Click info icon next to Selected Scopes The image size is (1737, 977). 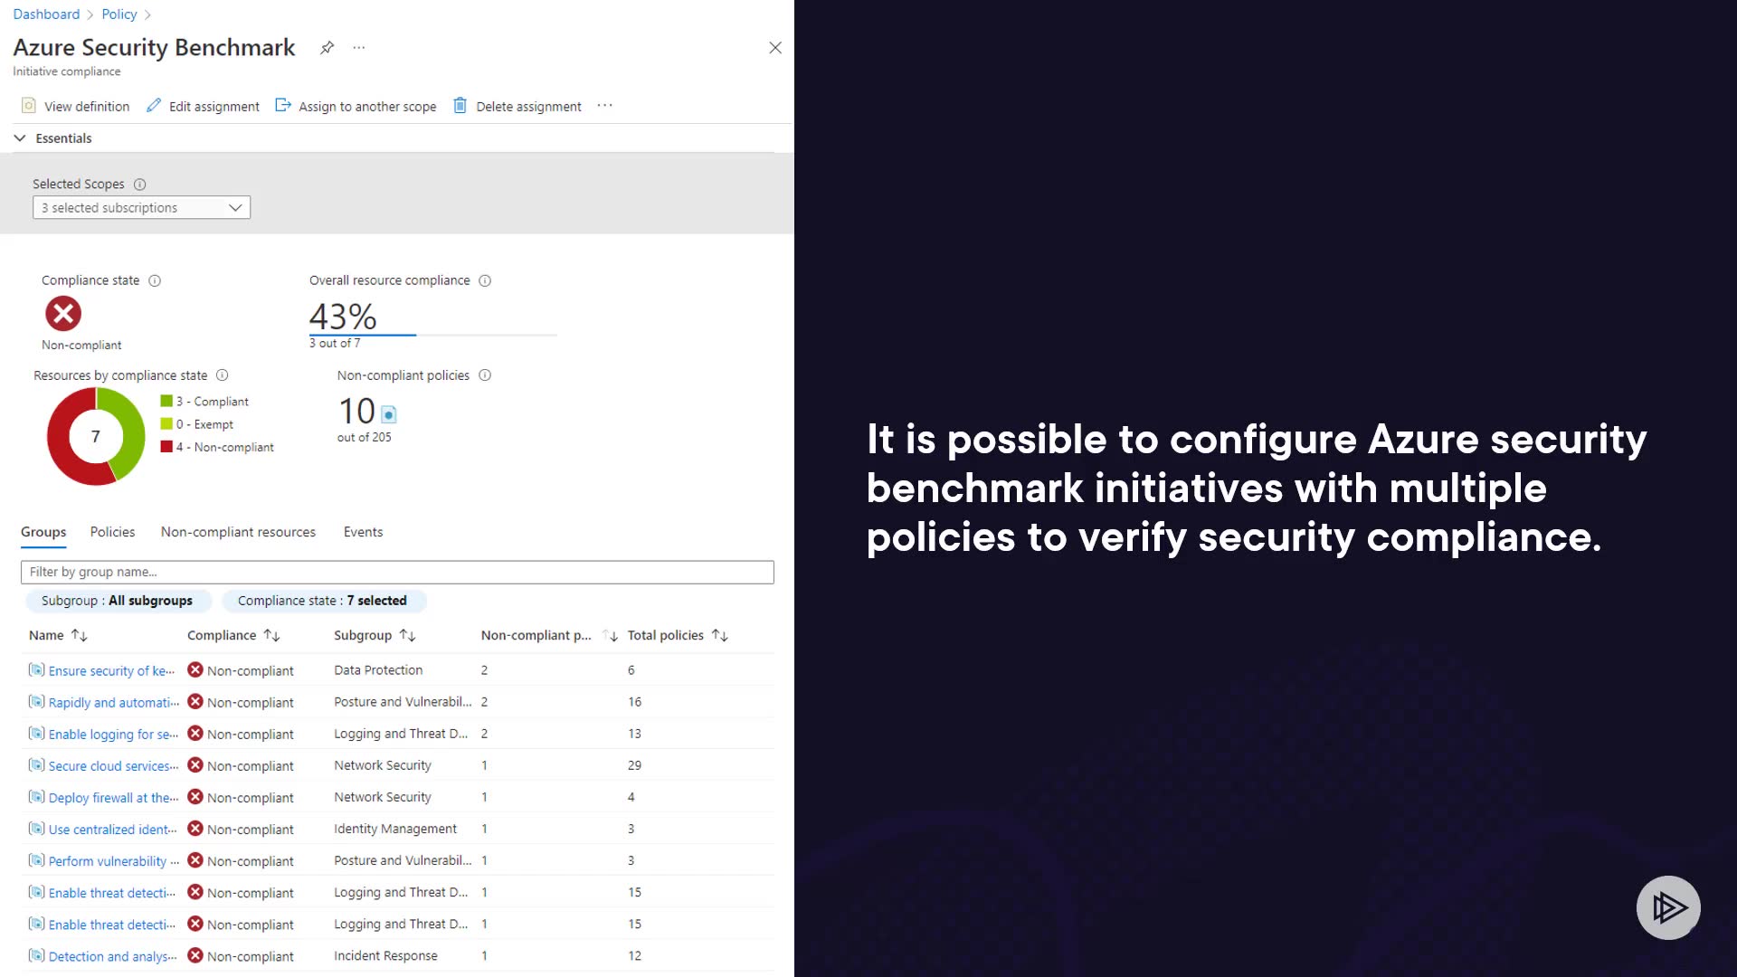click(x=140, y=185)
